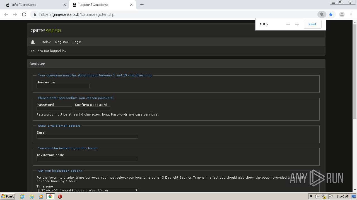The height and width of the screenshot is (200, 357).
Task: Open the volume speaker tray icon
Action: (317, 196)
